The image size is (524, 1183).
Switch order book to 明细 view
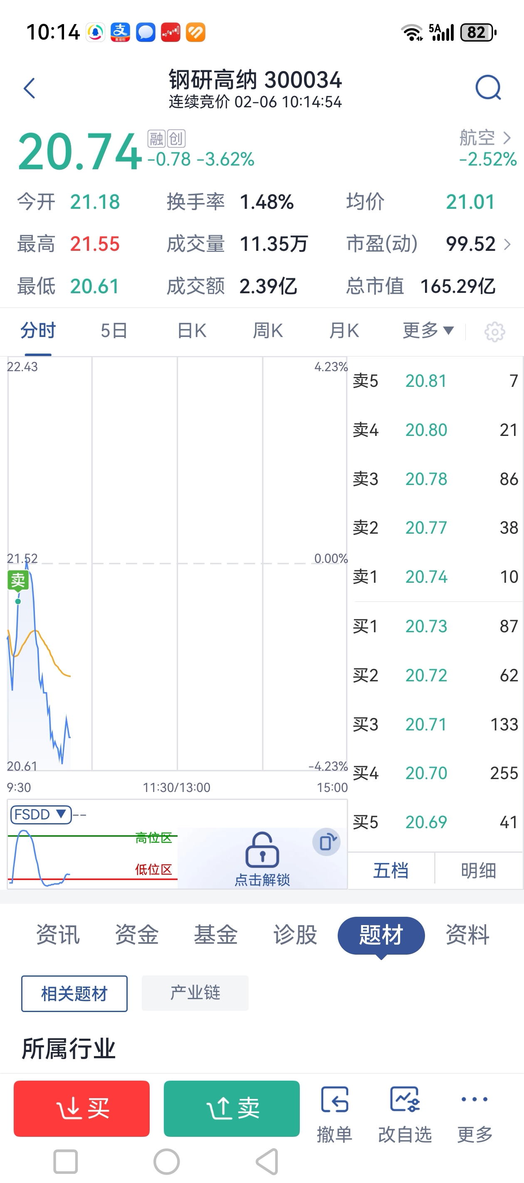478,870
